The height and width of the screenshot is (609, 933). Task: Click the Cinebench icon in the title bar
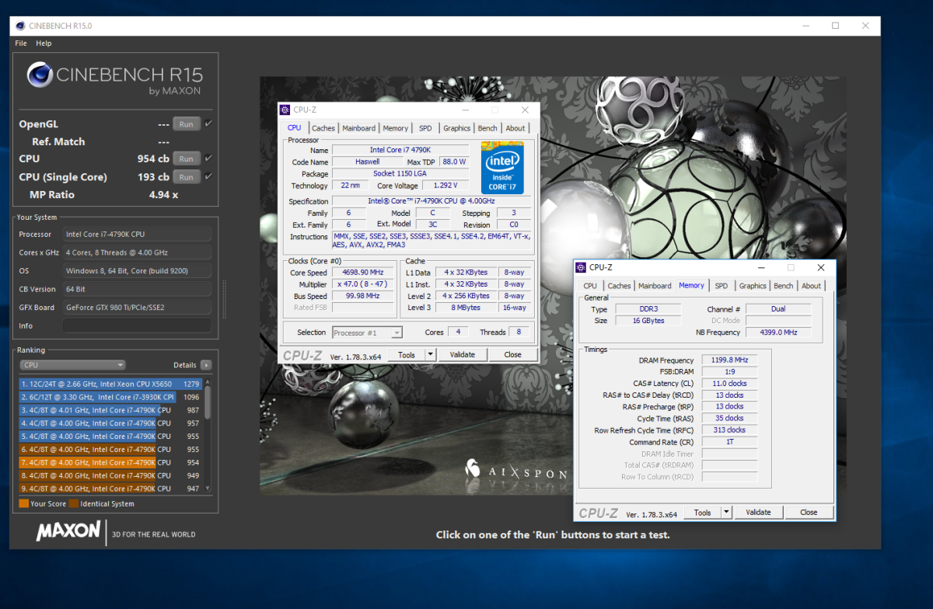(x=21, y=26)
